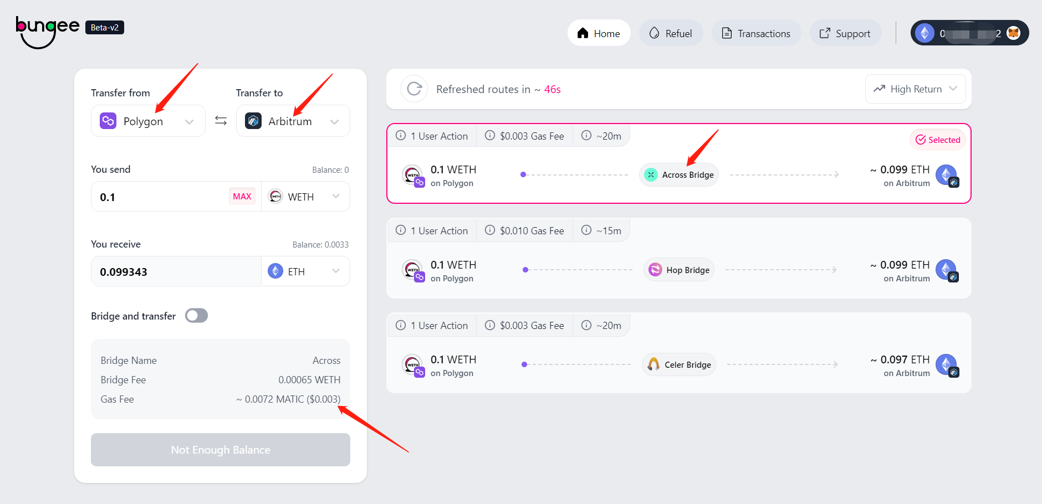The width and height of the screenshot is (1042, 504).
Task: Click the swap chains arrows icon
Action: 221,121
